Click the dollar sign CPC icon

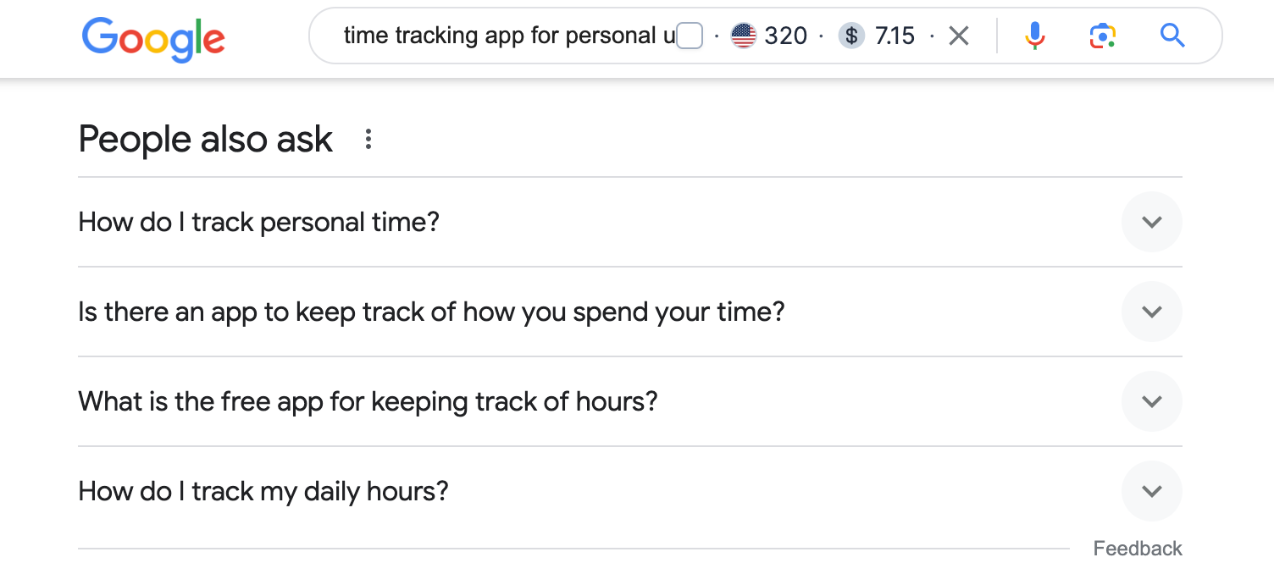850,36
